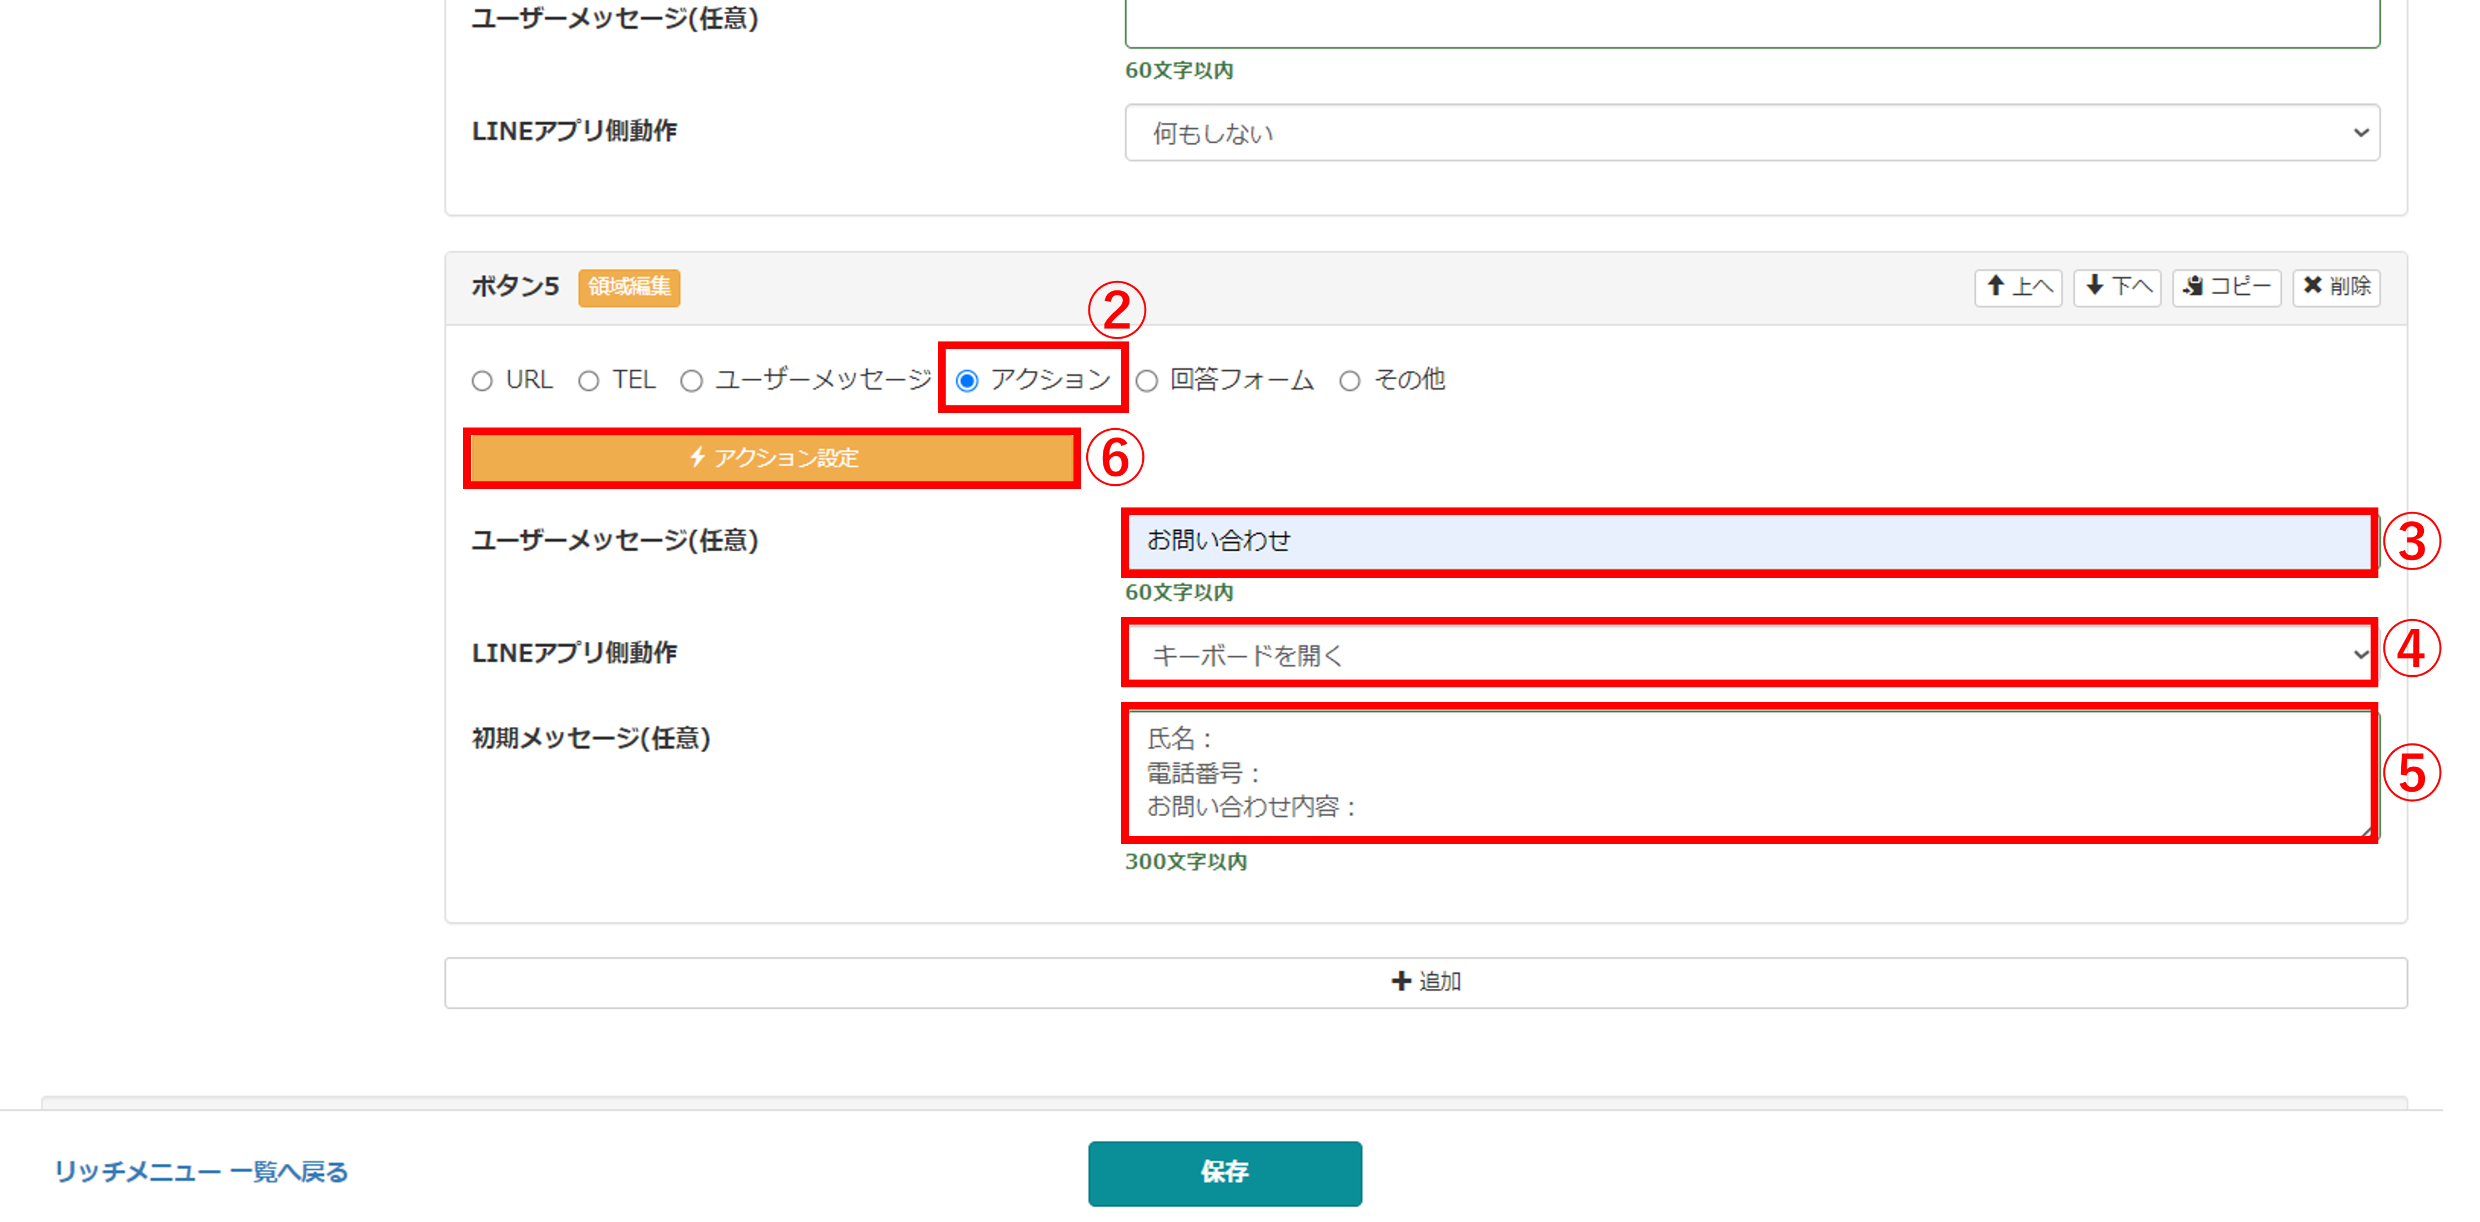The width and height of the screenshot is (2480, 1222).
Task: Open the アクション設定 action settings
Action: point(772,458)
